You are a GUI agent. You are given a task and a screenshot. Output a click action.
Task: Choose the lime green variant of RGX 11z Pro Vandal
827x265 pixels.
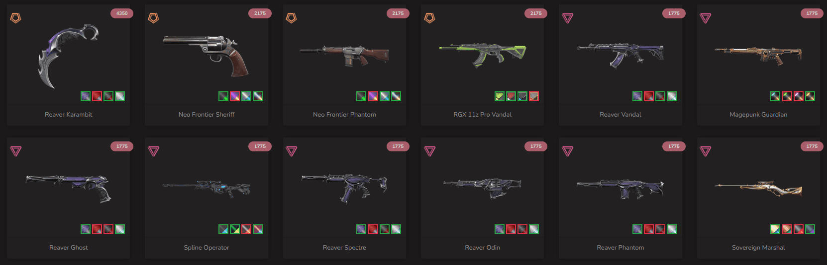500,96
